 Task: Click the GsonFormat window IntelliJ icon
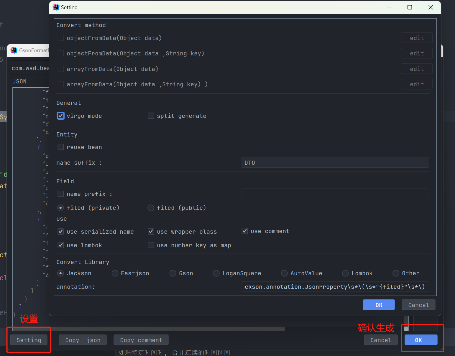pos(14,50)
